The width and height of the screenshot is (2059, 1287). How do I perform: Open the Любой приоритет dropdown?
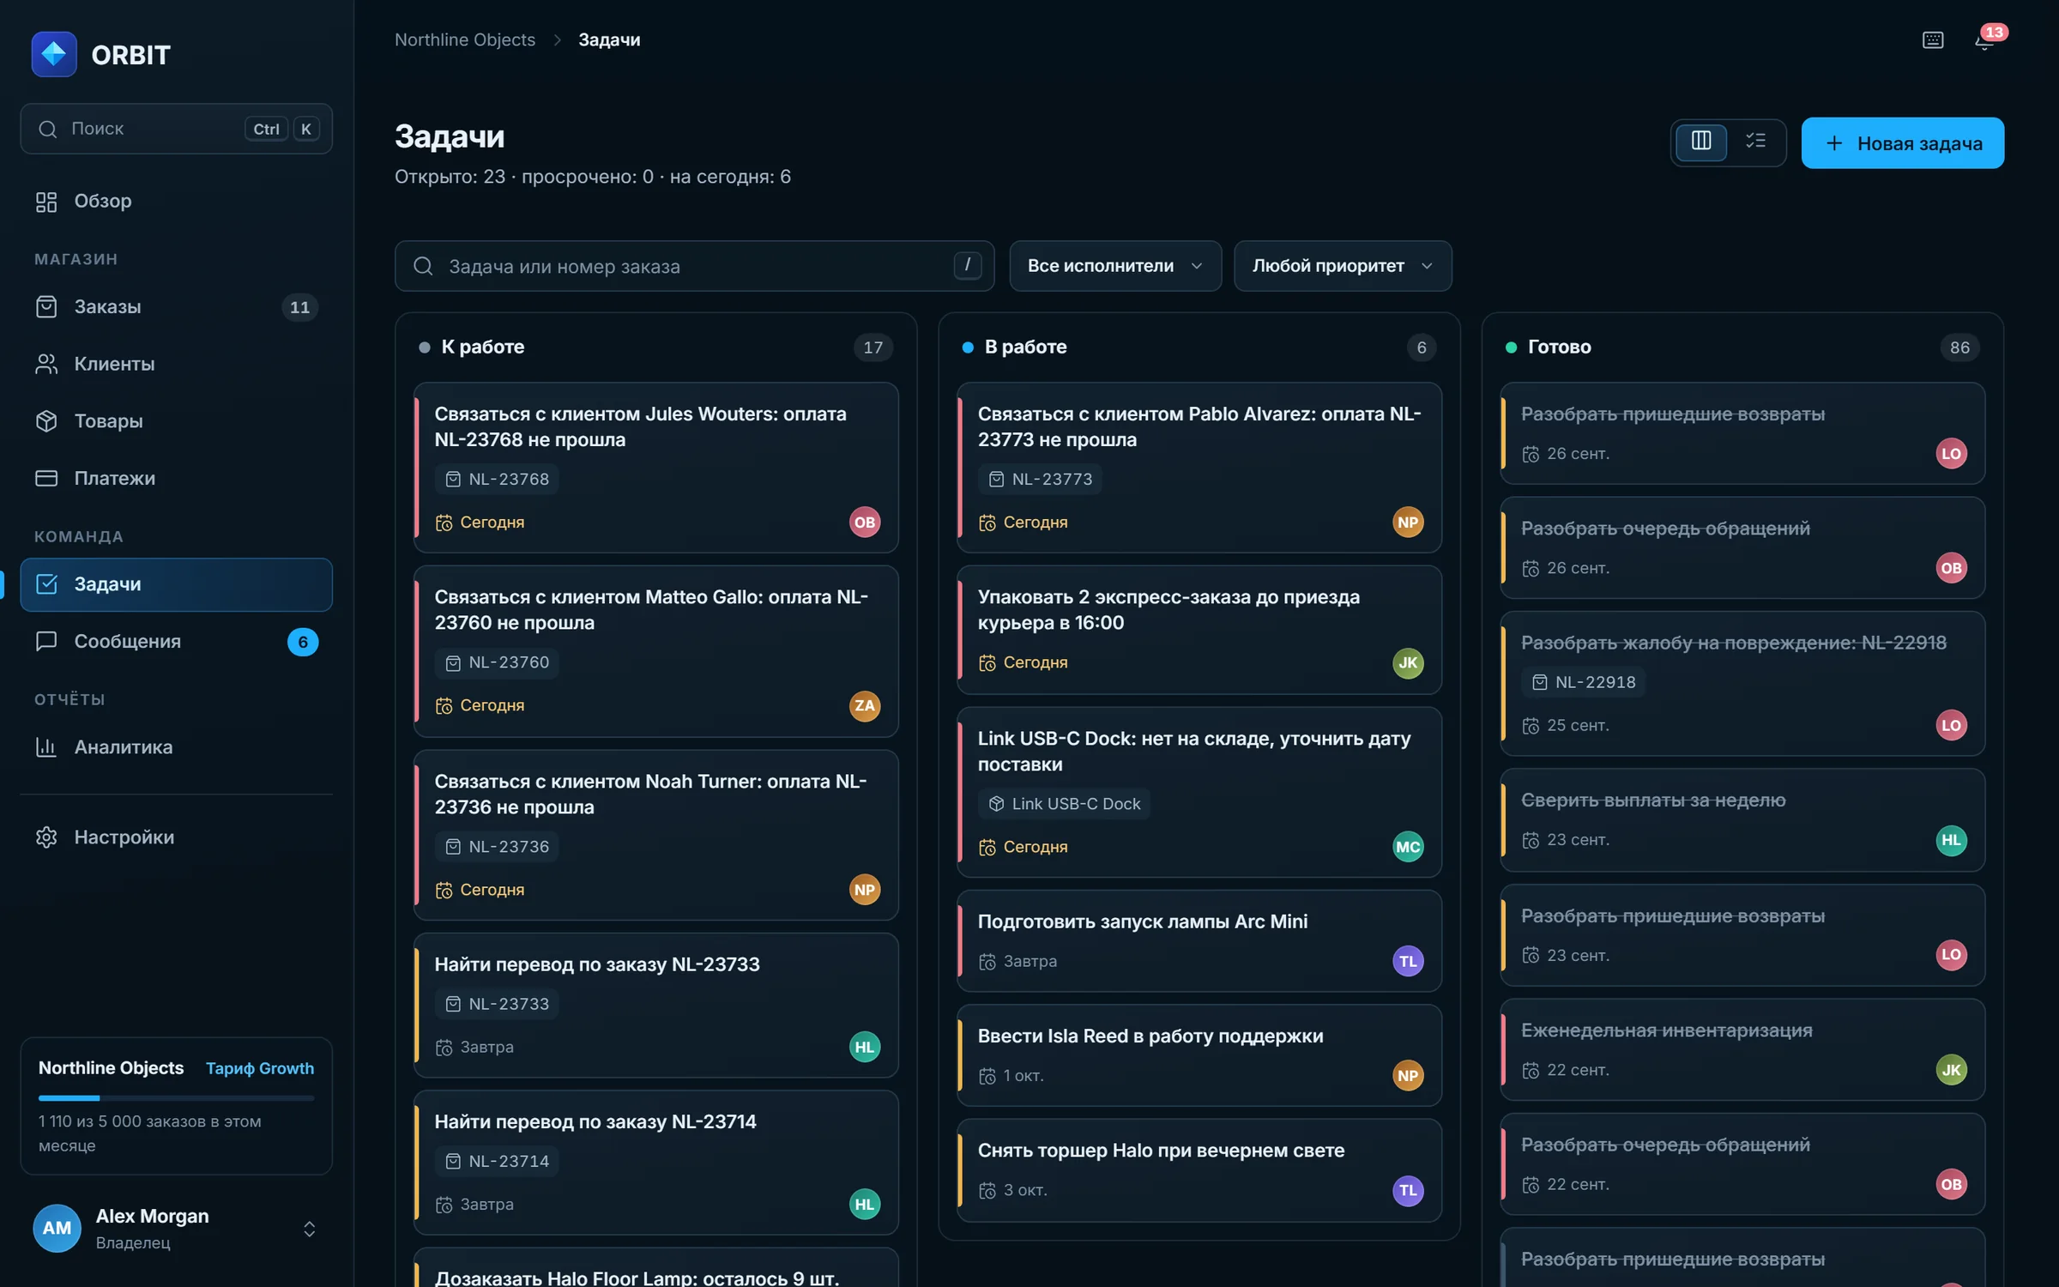1343,266
